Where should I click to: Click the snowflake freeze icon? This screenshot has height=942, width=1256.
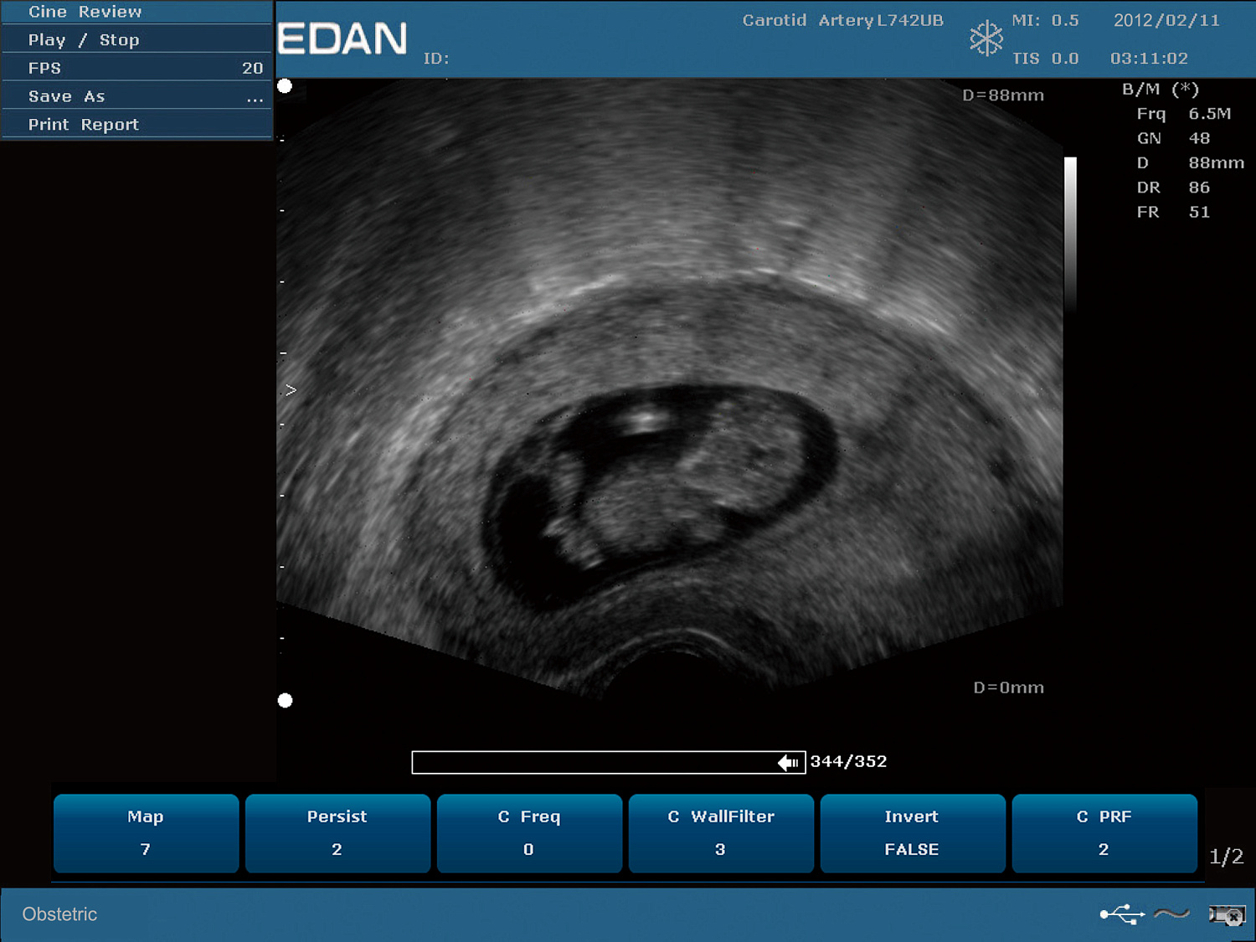(x=986, y=39)
